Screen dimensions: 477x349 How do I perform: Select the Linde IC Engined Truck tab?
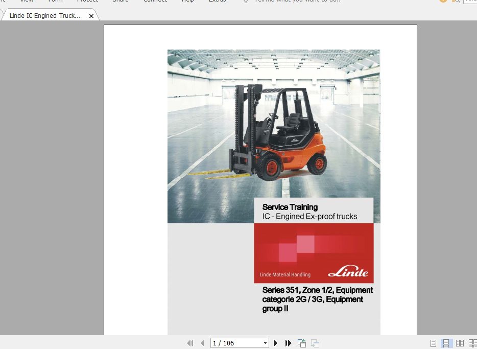[x=45, y=16]
